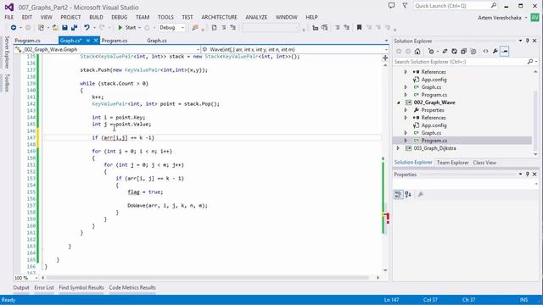Click Refresh icon in Solution Explorer
Screen dimensions: 543x305
(454, 51)
